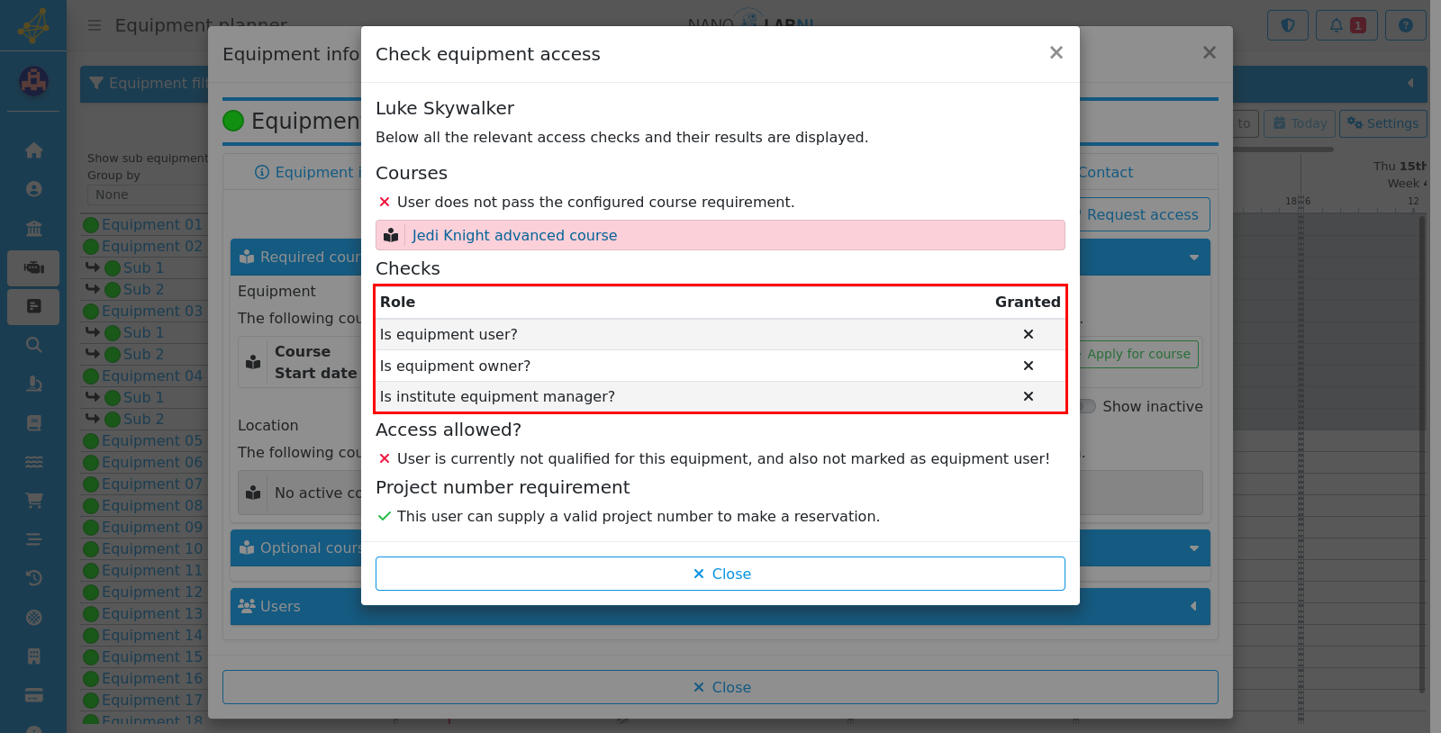The width and height of the screenshot is (1441, 733).
Task: Select Equipment 05 in the list
Action: coord(152,440)
